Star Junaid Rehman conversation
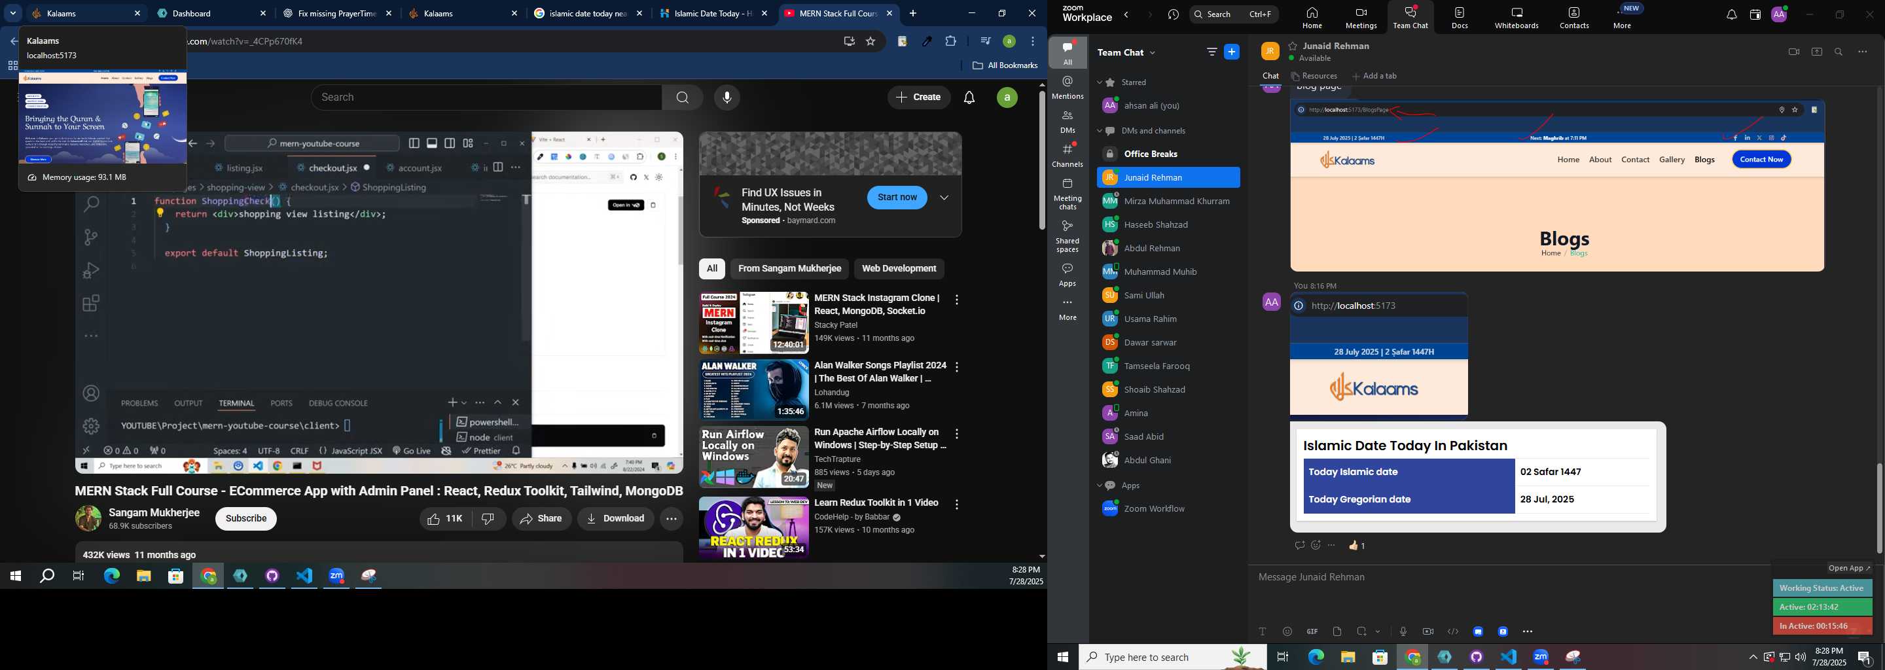This screenshot has width=1885, height=670. tap(1293, 45)
